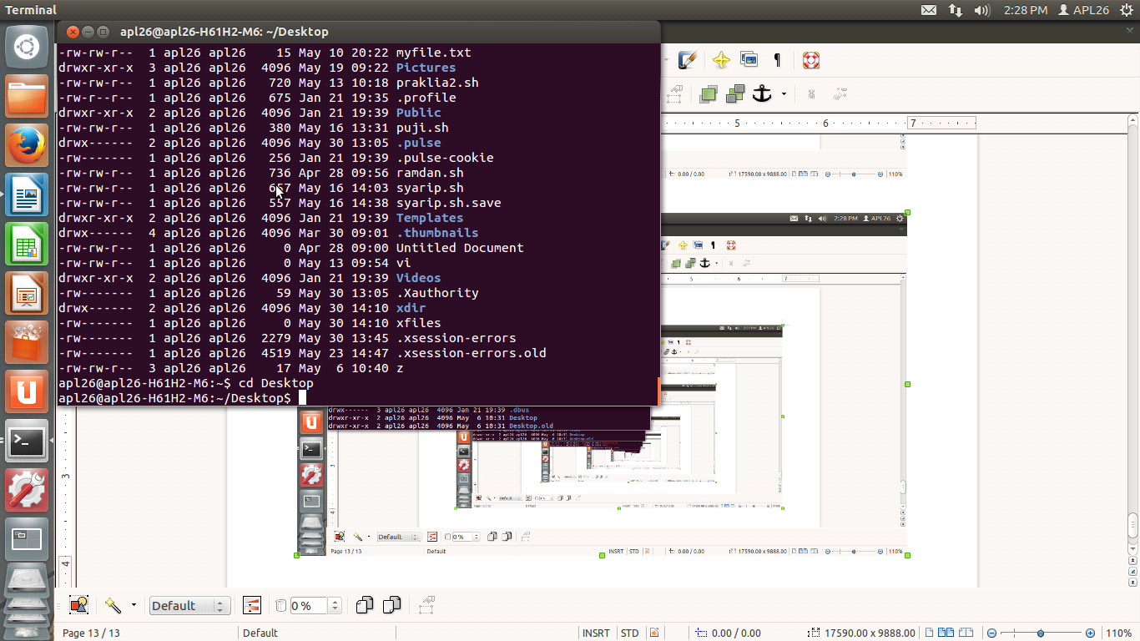Click Flip Horizontally icon

coord(364,605)
